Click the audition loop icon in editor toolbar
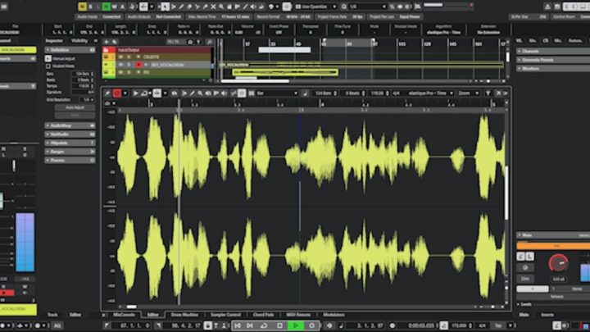The width and height of the screenshot is (590, 332). click(144, 93)
